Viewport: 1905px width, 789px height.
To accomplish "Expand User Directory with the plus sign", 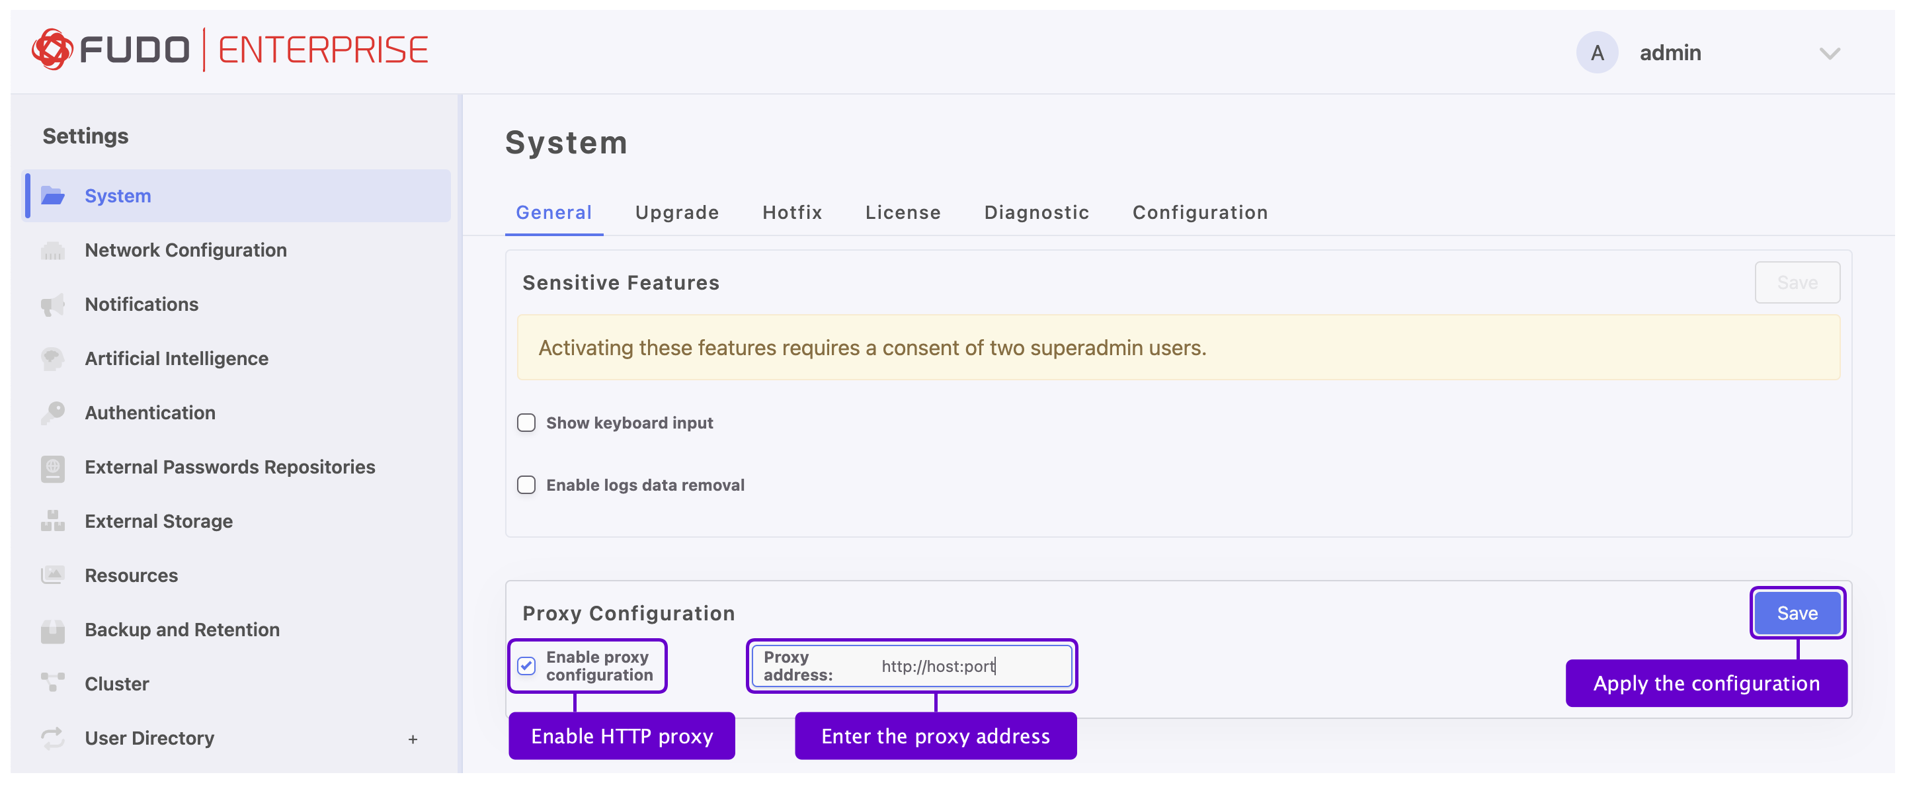I will 412,738.
